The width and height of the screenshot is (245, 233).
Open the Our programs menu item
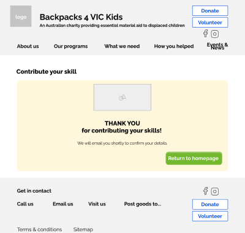coord(70,47)
